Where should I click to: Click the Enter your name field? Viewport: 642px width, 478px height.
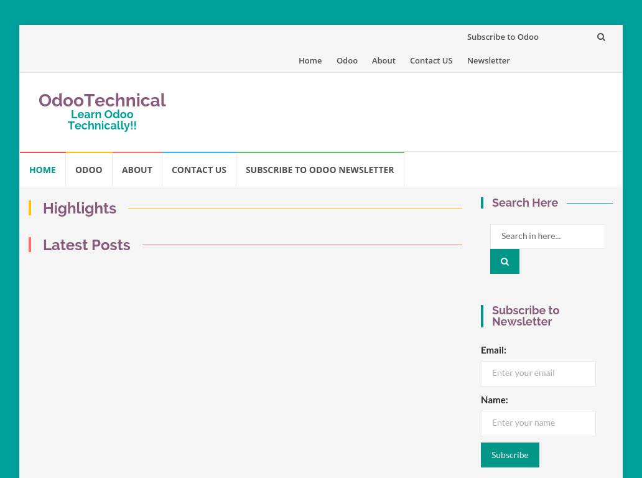point(538,423)
